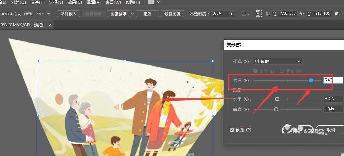Open the 窗口(W) menu
Screen dimensions: 344x156
pos(113,2)
